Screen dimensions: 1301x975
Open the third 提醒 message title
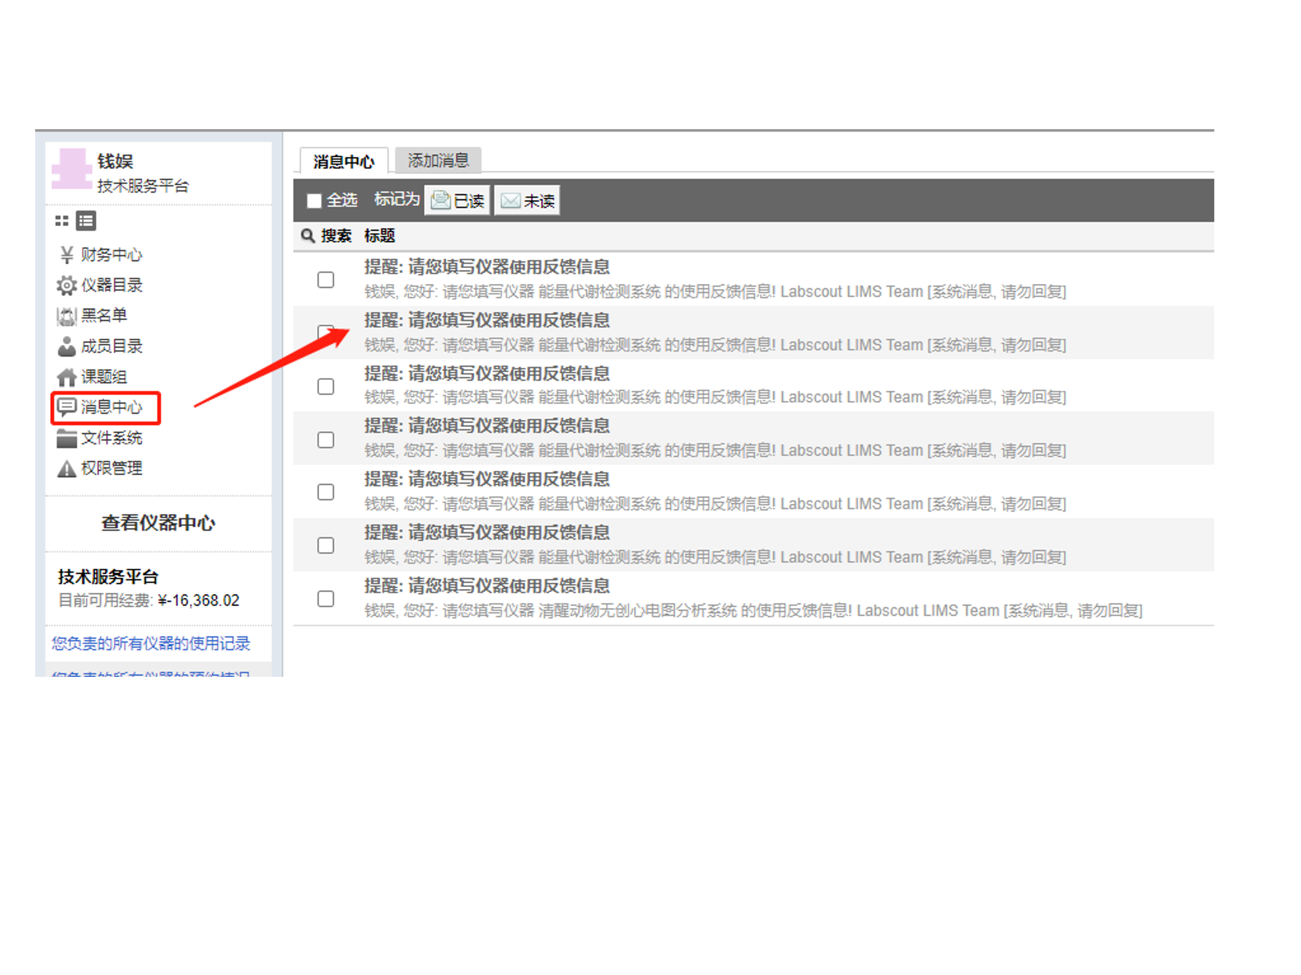pyautogui.click(x=487, y=373)
